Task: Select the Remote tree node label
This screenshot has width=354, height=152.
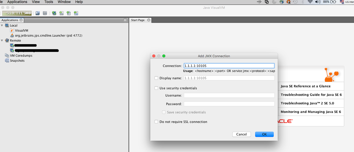Action: tap(15, 40)
